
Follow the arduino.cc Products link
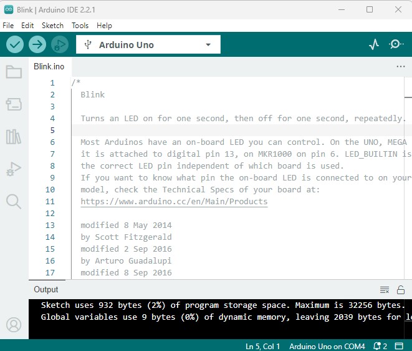coord(174,202)
